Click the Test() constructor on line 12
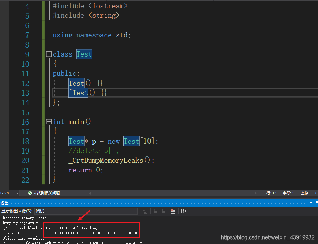 (79, 83)
